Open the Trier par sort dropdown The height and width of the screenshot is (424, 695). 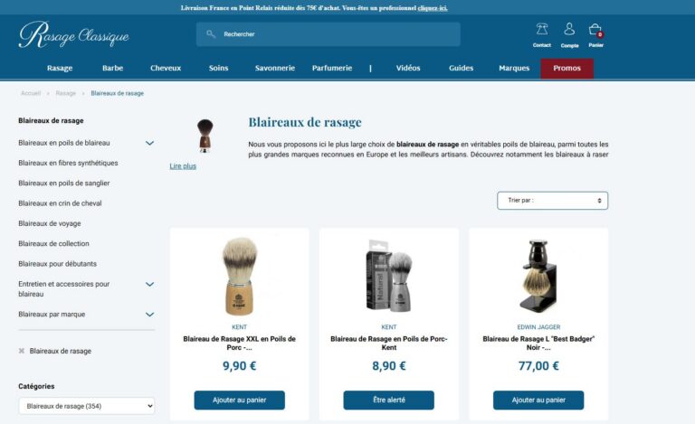click(x=552, y=201)
